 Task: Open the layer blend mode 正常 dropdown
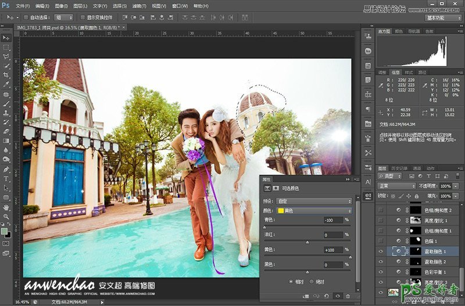pos(396,186)
